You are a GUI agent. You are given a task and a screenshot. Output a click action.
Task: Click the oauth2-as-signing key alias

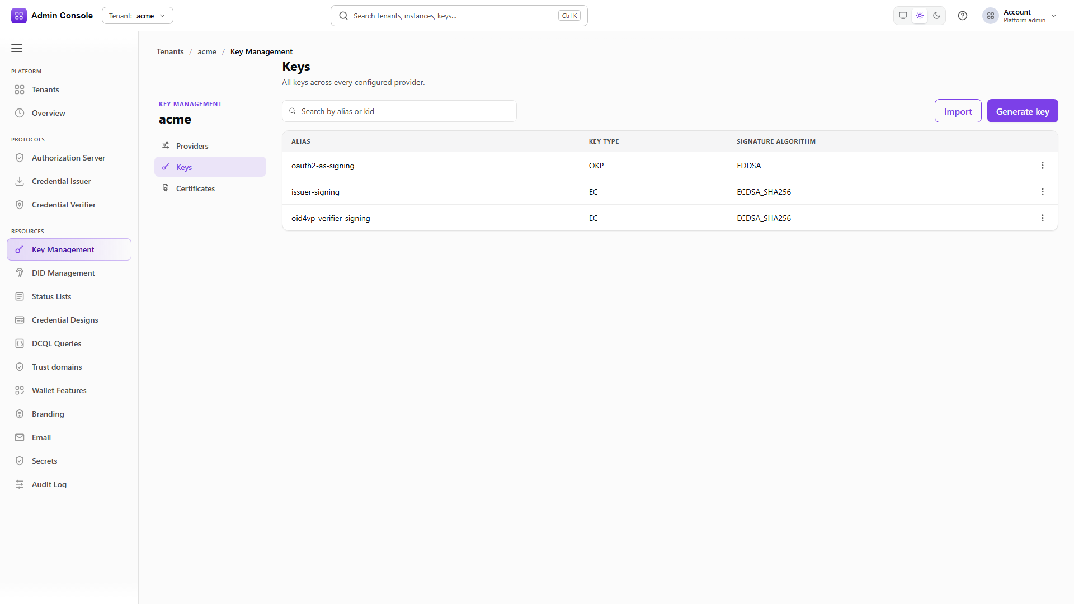323,166
